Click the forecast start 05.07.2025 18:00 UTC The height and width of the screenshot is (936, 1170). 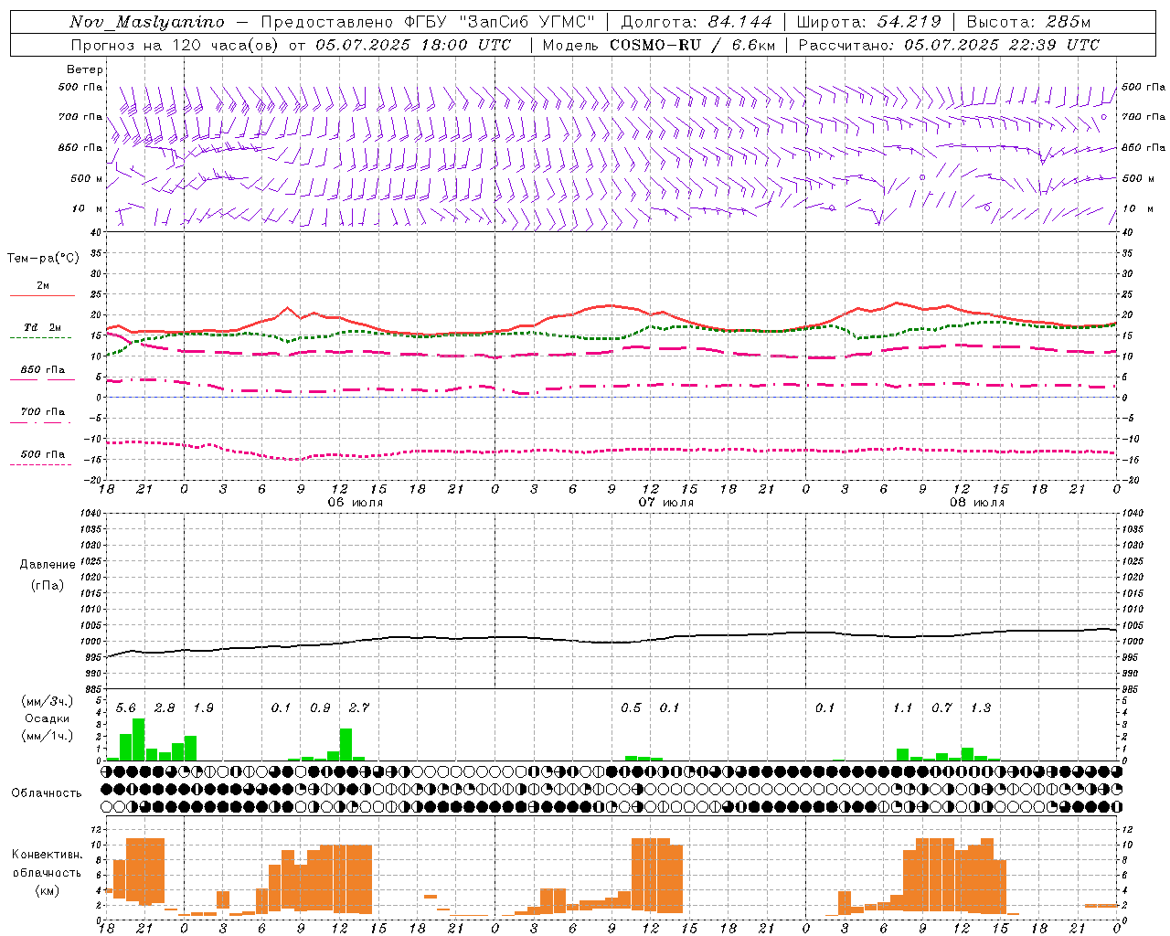pos(413,45)
